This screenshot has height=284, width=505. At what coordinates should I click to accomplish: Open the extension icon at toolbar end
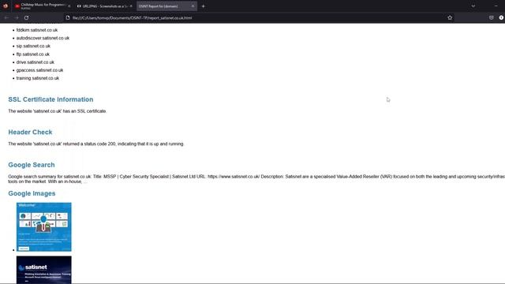click(x=501, y=17)
